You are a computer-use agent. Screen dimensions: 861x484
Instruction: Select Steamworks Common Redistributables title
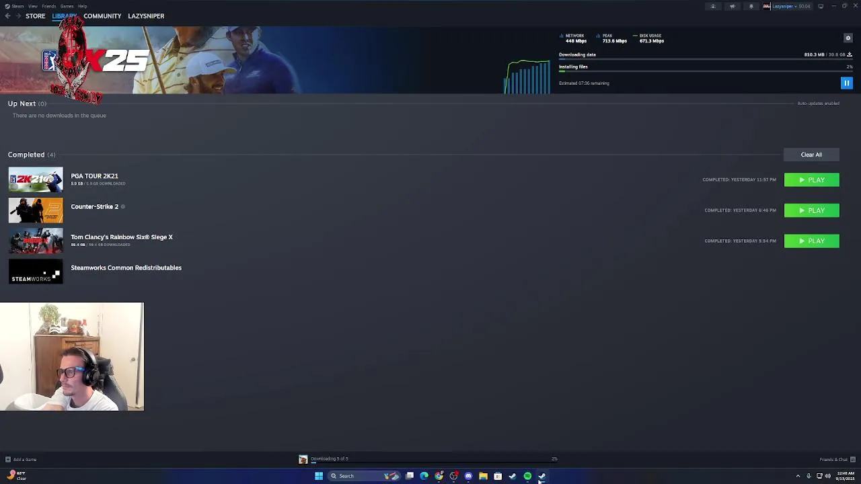(x=126, y=268)
